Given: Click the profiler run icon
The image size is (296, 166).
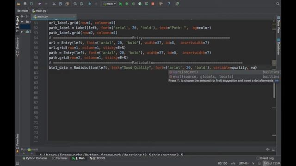Looking at the screenshot, I should point(140,4).
